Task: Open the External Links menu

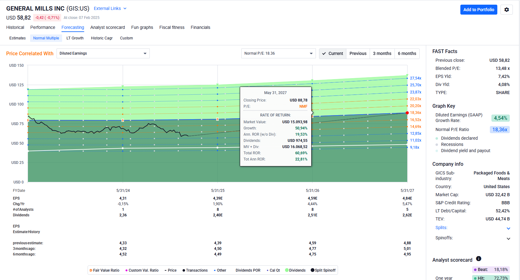Action: click(110, 8)
